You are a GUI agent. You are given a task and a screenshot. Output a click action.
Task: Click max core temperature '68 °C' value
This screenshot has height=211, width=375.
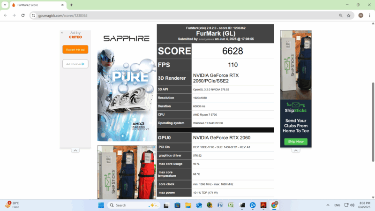click(x=196, y=174)
